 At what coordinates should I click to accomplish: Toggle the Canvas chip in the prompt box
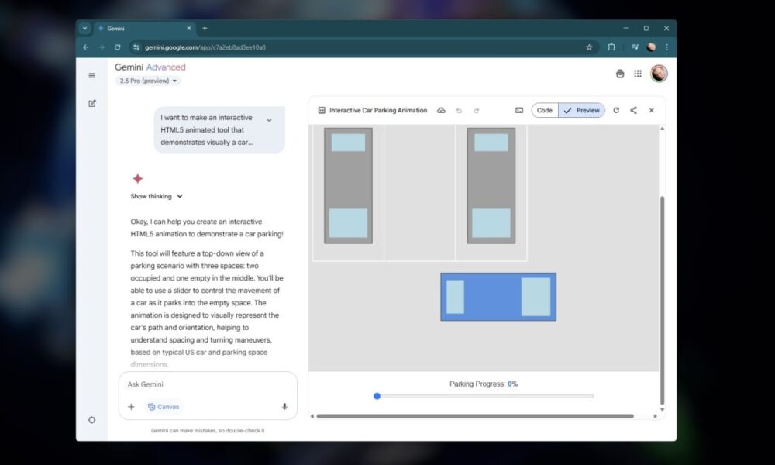[164, 407]
